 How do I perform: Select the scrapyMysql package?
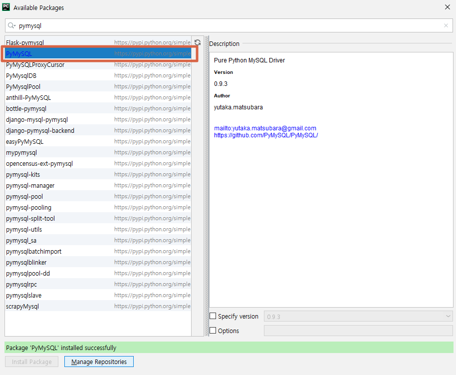pyautogui.click(x=98, y=306)
